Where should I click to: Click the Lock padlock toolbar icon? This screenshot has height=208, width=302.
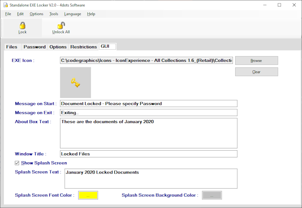pos(22,25)
